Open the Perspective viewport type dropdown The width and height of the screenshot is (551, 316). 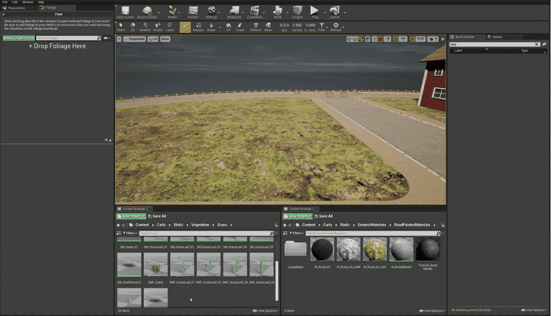(x=134, y=39)
